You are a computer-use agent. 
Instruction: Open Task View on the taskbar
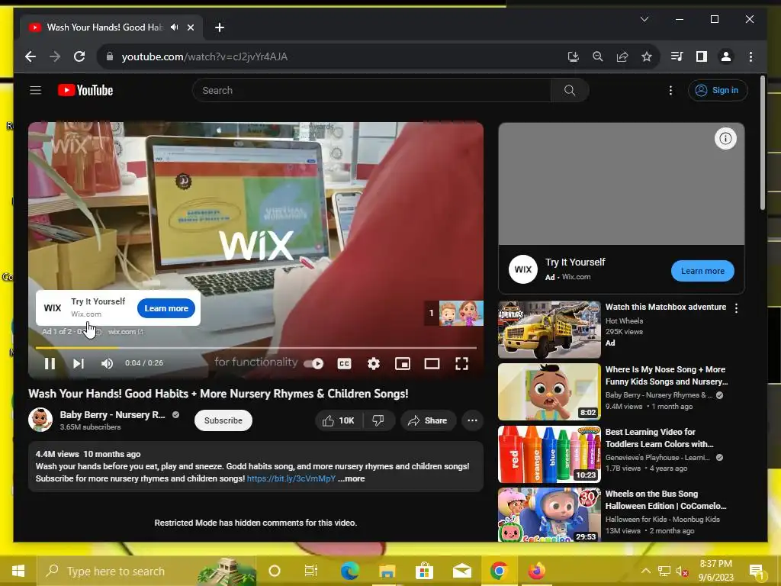311,571
